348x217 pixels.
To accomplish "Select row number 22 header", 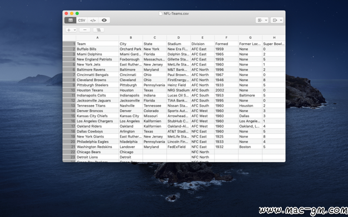I will pyautogui.click(x=69, y=152).
